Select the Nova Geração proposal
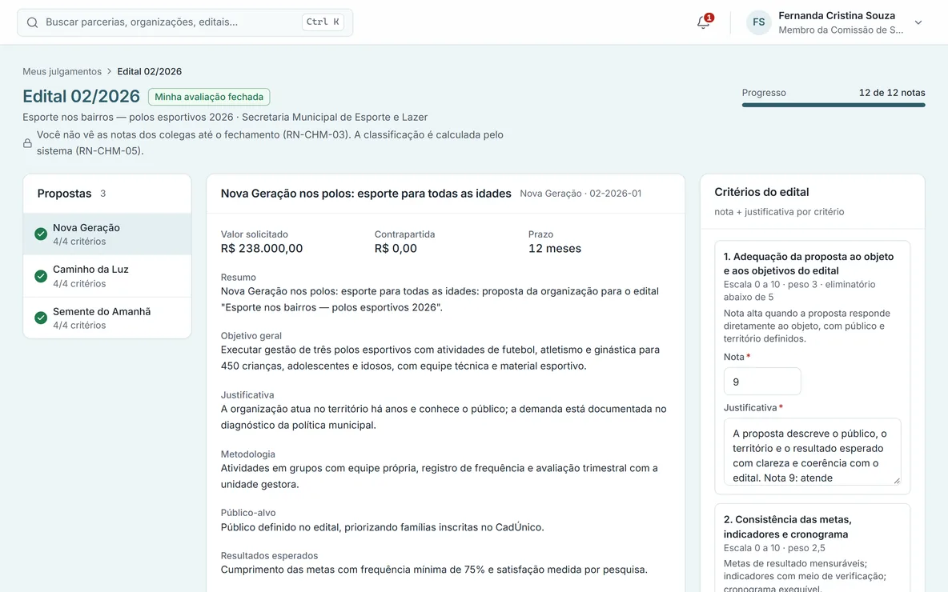The image size is (948, 592). point(107,234)
